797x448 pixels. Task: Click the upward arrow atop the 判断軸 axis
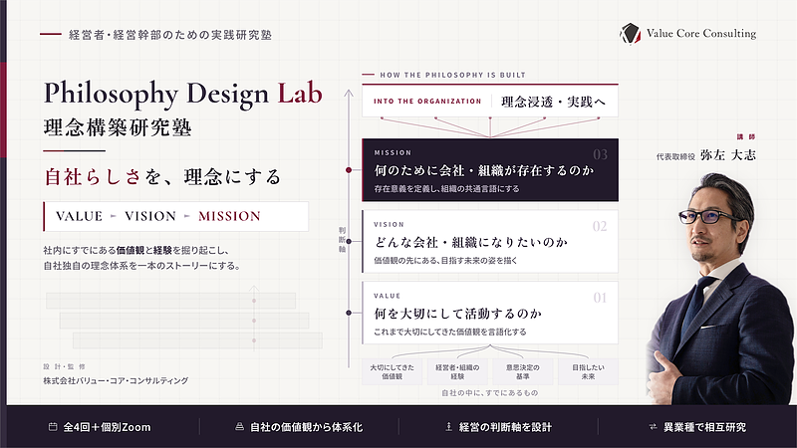(349, 94)
